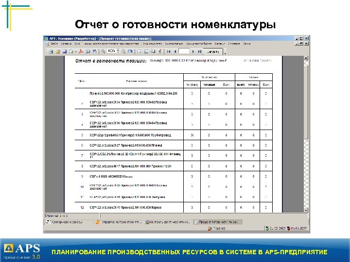Image resolution: width=350 pixels, height=262 pixels.
Task: Click row 5 Трубопровод text
Action: (x=130, y=135)
